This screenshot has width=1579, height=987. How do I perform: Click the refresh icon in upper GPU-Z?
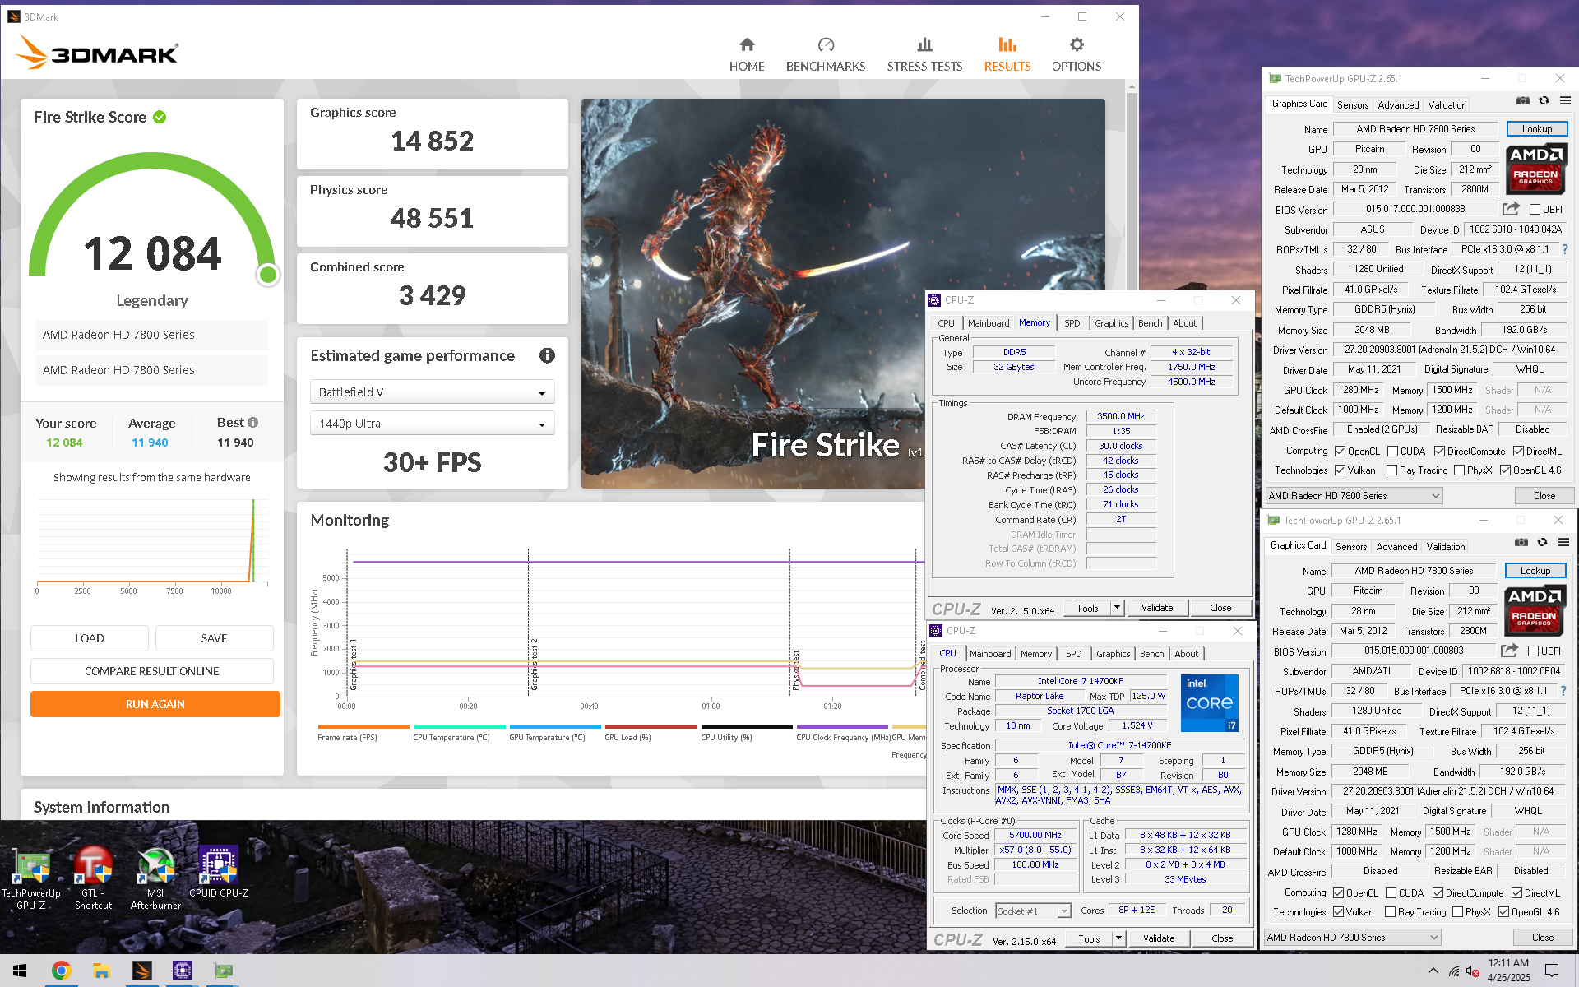(x=1544, y=100)
